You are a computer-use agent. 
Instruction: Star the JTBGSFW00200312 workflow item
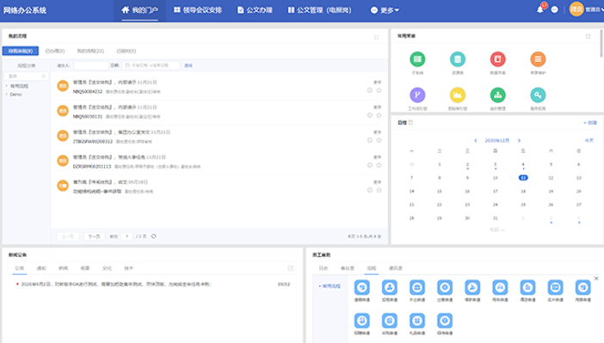click(379, 140)
